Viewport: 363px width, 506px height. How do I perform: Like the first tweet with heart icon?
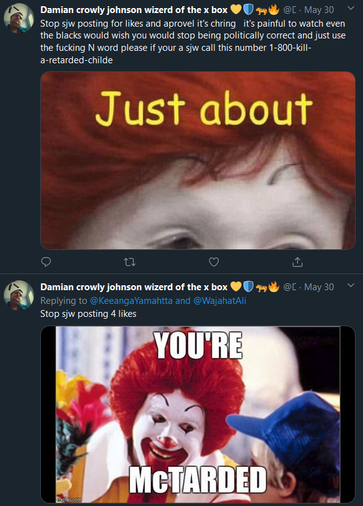pyautogui.click(x=214, y=262)
